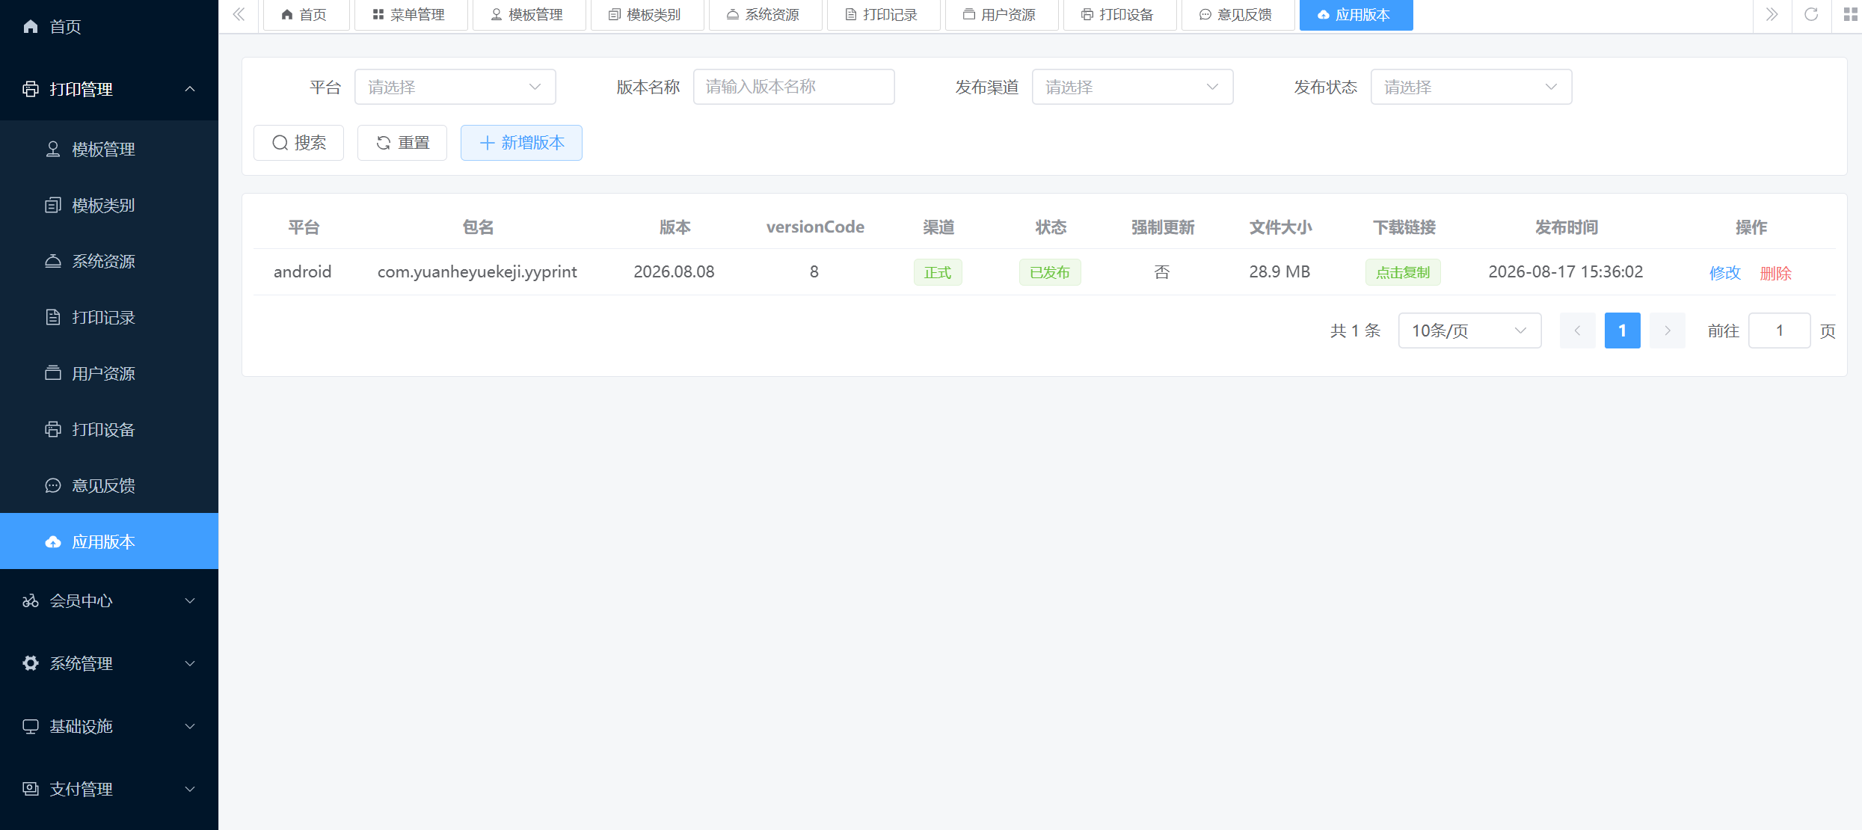Click the com.yuanheyuekeji.yyprint package name cell
1862x830 pixels.
pyautogui.click(x=477, y=272)
